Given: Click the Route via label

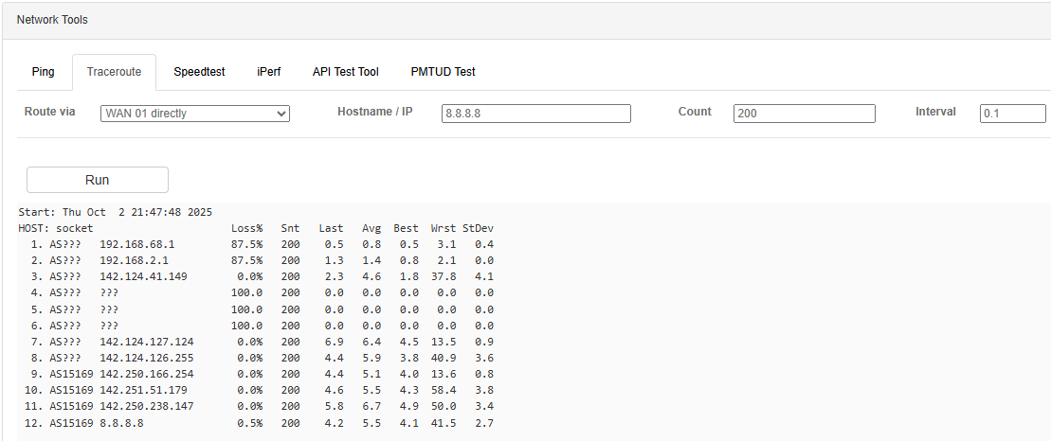Looking at the screenshot, I should (x=49, y=112).
